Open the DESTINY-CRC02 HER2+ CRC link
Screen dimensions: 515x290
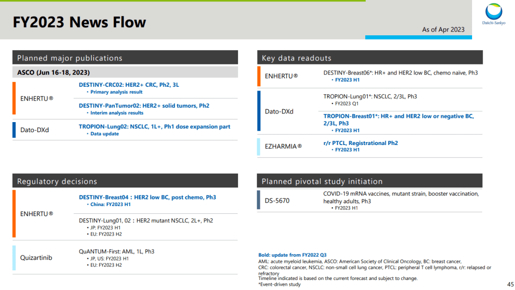(x=129, y=84)
